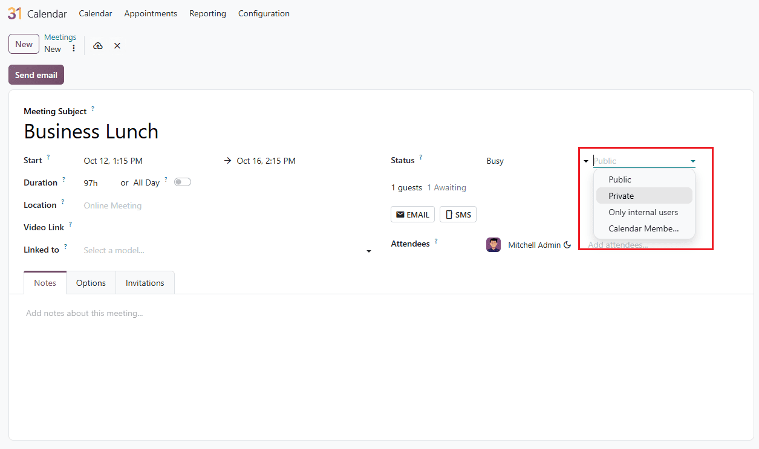This screenshot has height=449, width=759.
Task: Choose Only internal users privacy option
Action: tap(644, 212)
